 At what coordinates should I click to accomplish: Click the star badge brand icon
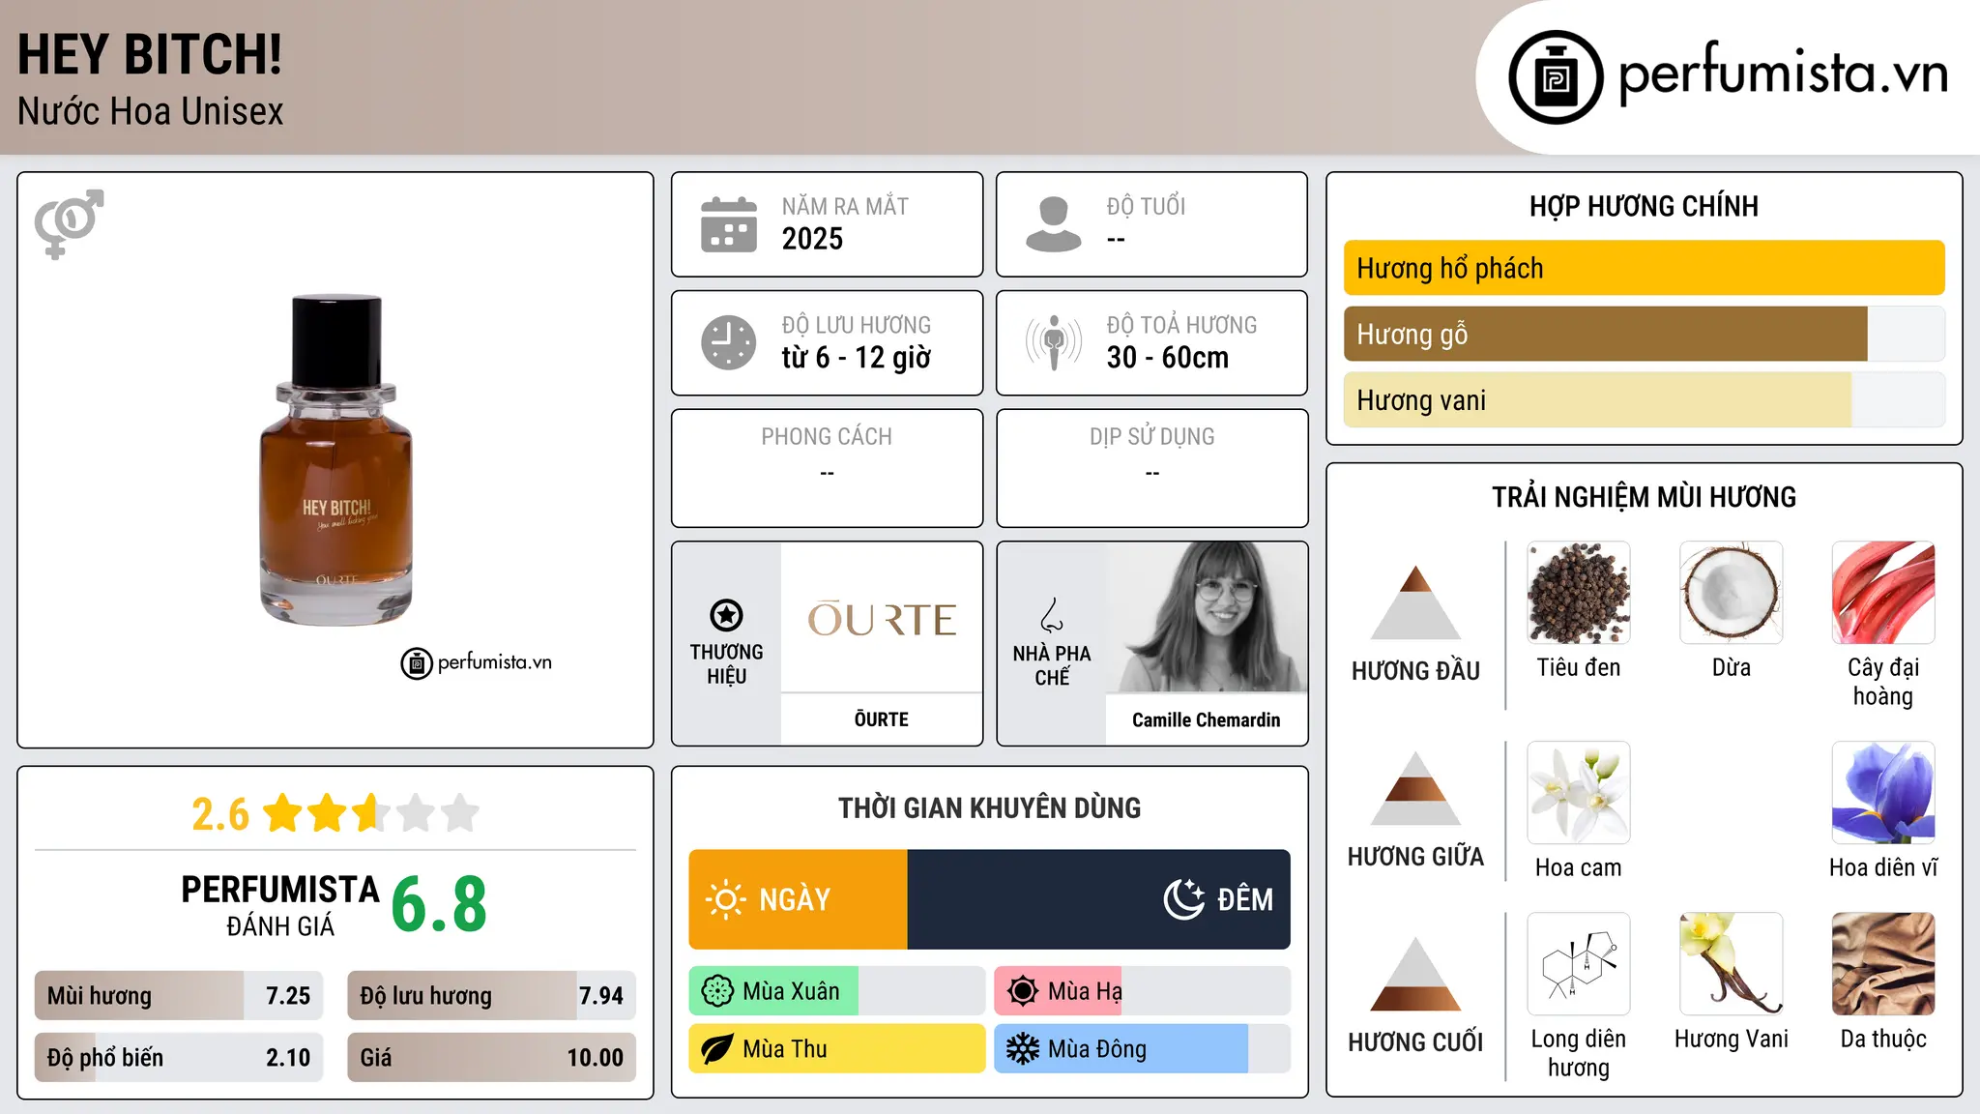pos(726,615)
